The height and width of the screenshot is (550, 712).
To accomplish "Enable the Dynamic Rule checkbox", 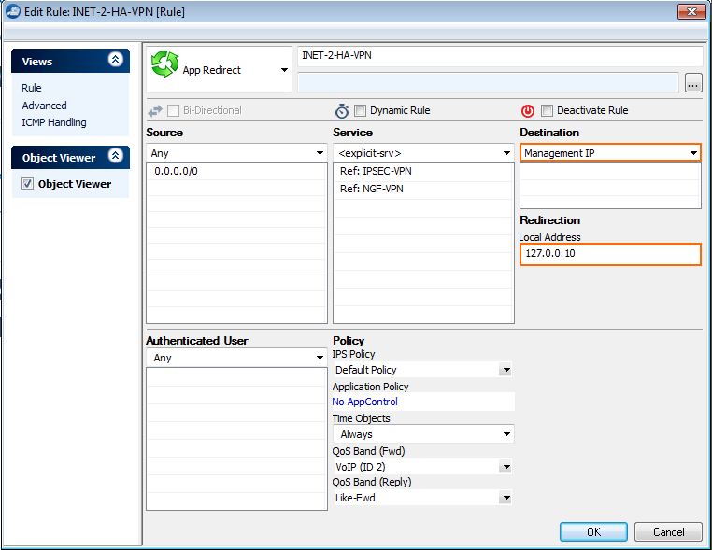I will (x=360, y=111).
